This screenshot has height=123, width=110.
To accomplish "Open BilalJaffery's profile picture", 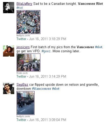I will [x=9, y=8].
